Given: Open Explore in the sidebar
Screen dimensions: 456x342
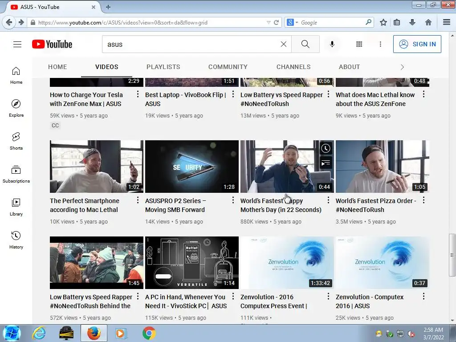Looking at the screenshot, I should pos(16,109).
